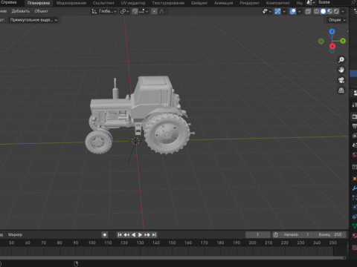Open the Композитинг workspace tab
The height and width of the screenshot is (267, 357).
pos(277,3)
